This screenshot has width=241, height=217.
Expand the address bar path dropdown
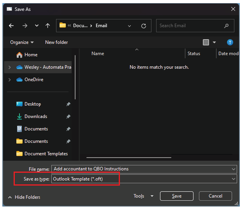[130, 26]
